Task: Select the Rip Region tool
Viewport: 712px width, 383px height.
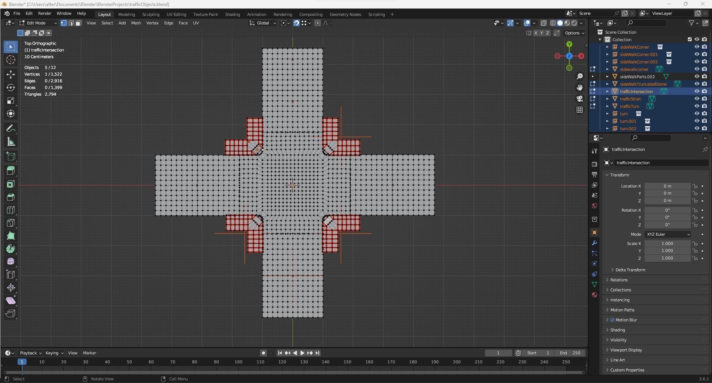Action: [11, 314]
